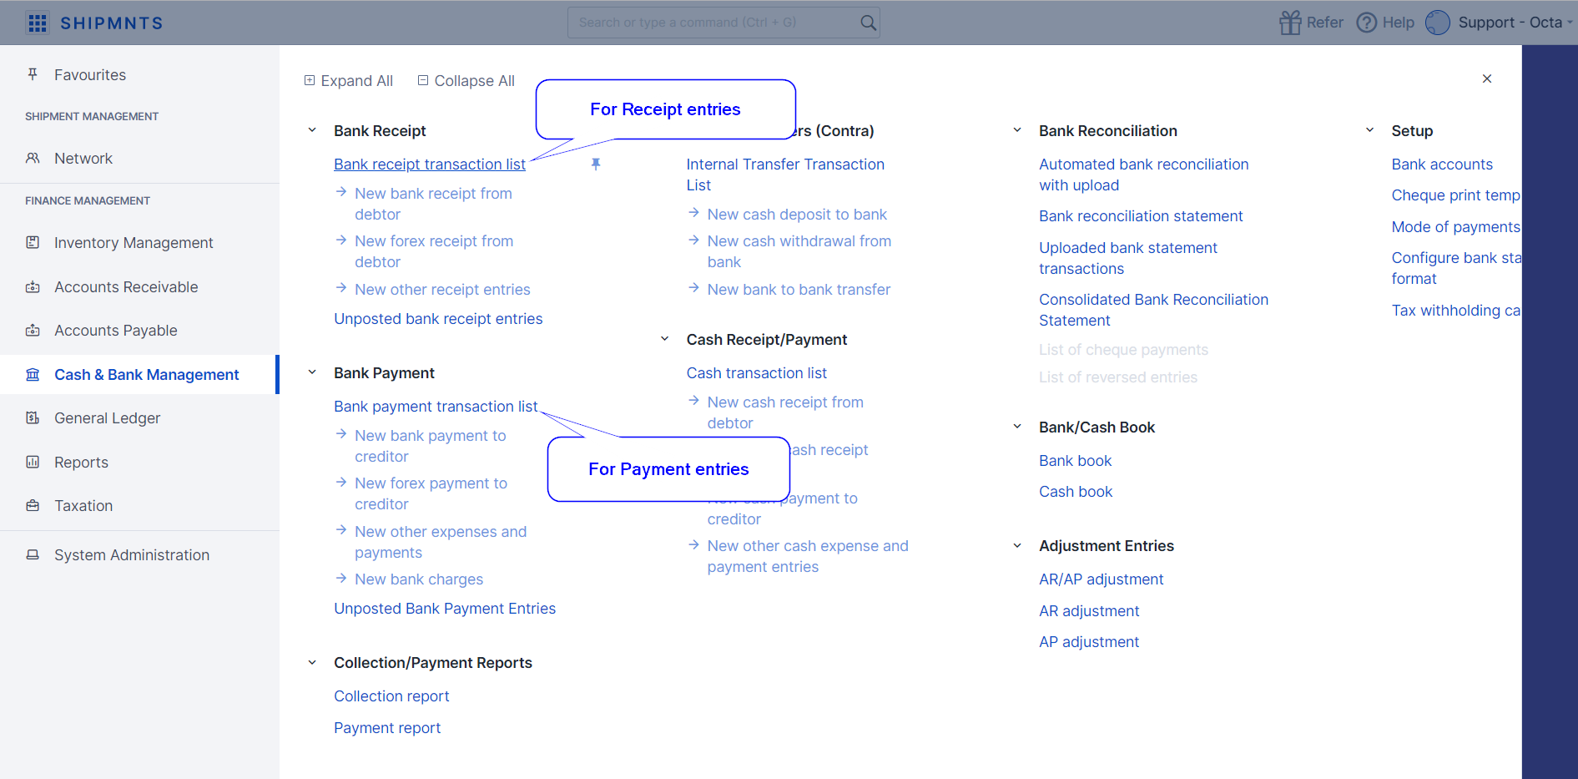Click the SHIPMNTS logo text
The image size is (1578, 779).
[x=112, y=23]
